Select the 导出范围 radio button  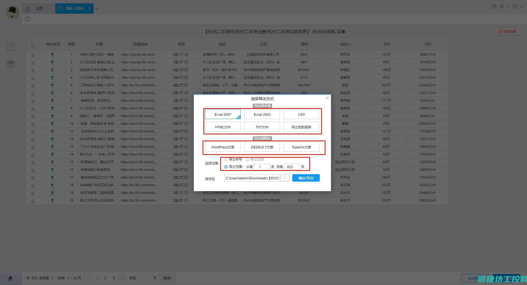pyautogui.click(x=226, y=167)
